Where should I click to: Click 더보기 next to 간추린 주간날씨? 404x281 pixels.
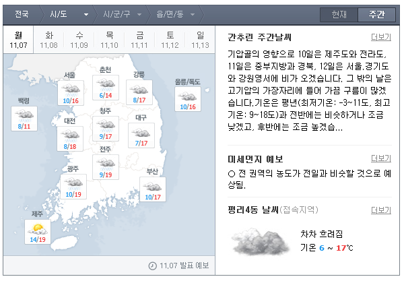point(381,37)
